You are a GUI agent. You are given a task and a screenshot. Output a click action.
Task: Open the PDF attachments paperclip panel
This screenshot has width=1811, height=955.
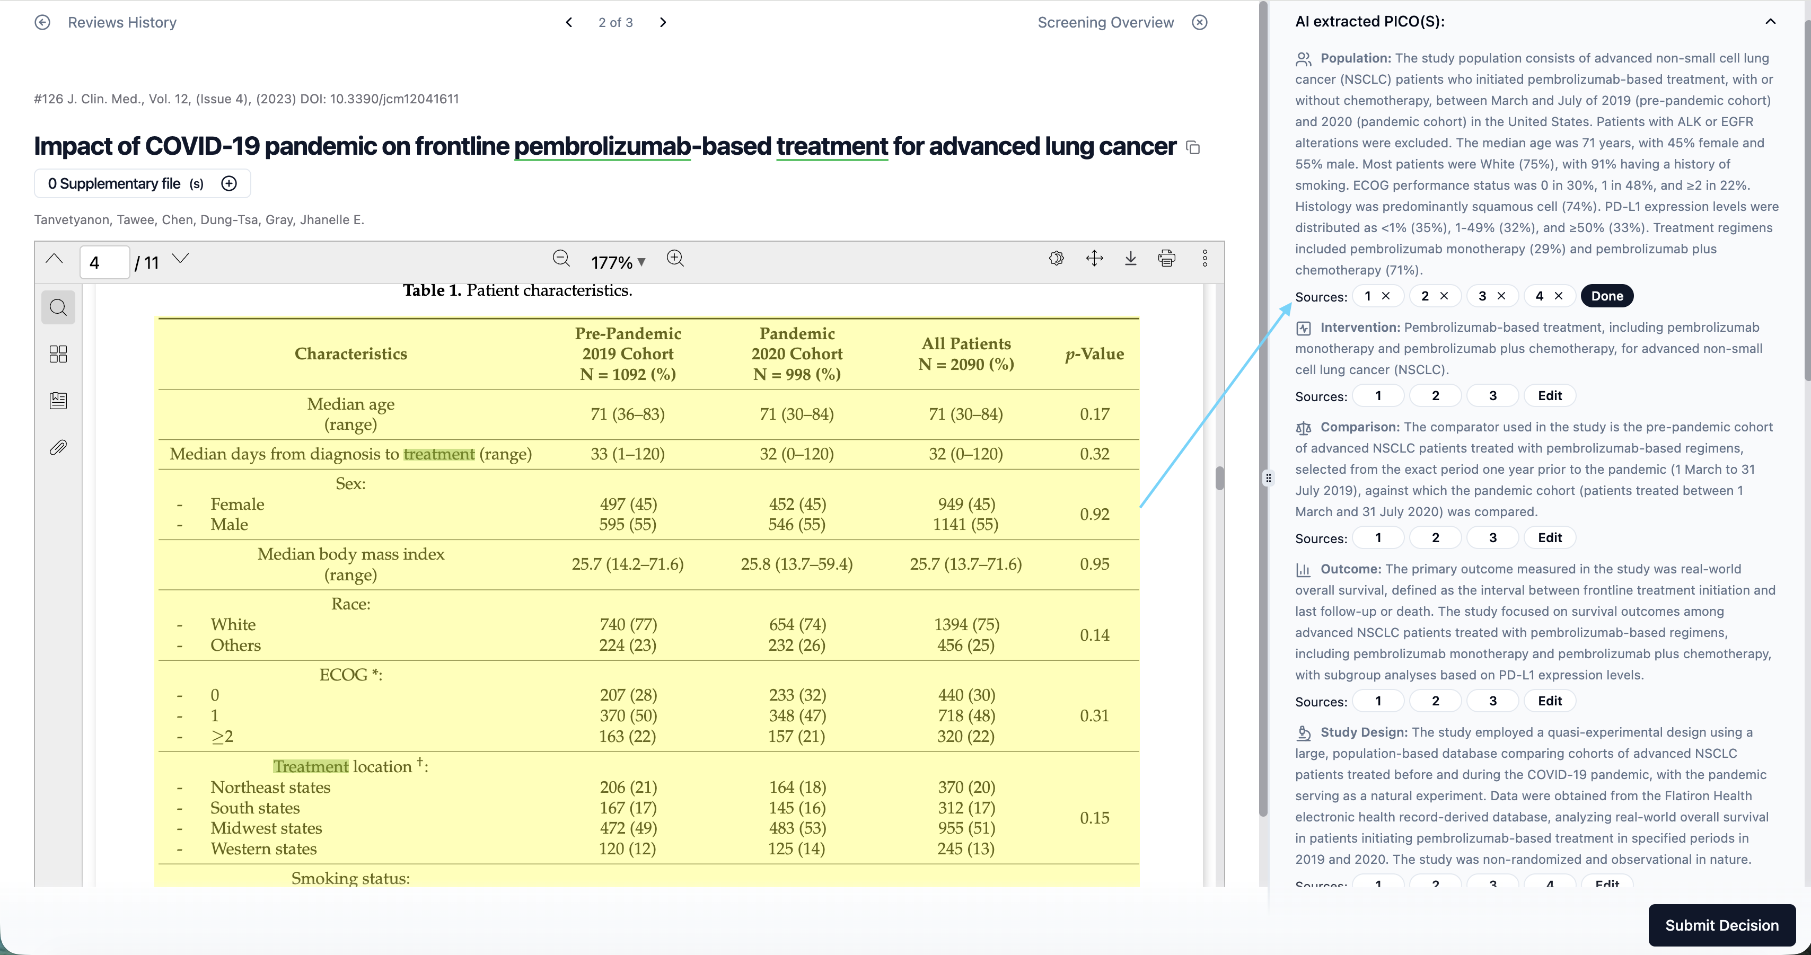coord(58,448)
